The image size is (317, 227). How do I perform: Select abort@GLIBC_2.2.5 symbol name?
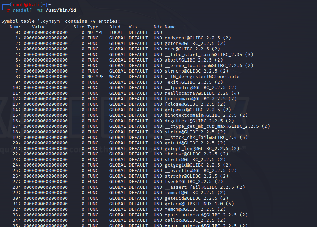click(x=188, y=60)
